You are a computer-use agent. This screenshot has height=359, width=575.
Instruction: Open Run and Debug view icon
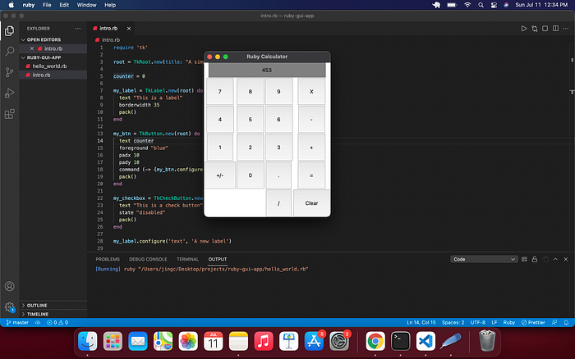click(x=10, y=93)
